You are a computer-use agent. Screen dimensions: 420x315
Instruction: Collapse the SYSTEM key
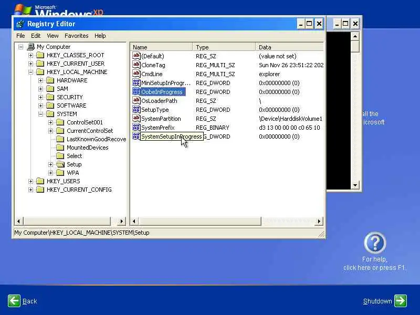click(40, 114)
